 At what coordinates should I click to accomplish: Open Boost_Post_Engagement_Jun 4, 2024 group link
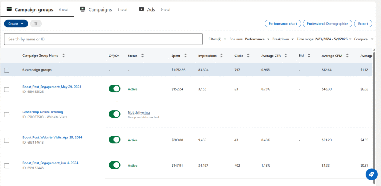[50, 163]
